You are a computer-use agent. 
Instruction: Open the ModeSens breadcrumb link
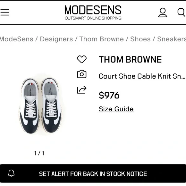(16, 39)
